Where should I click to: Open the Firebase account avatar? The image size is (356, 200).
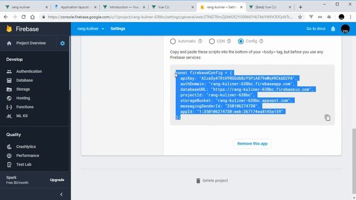click(x=345, y=29)
